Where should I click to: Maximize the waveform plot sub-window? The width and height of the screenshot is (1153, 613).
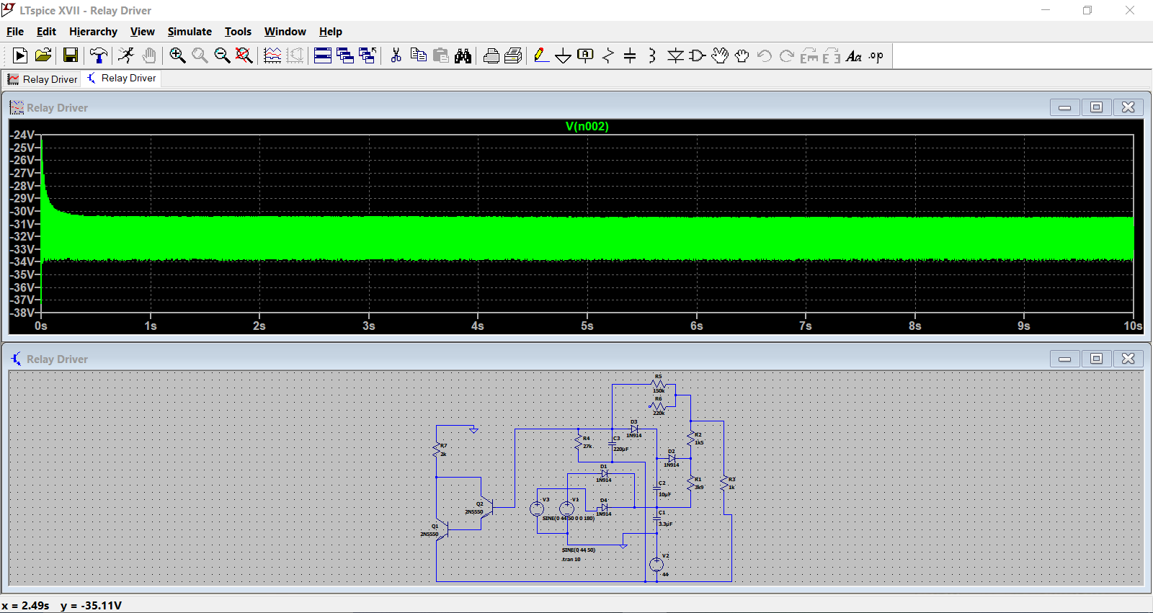(1096, 107)
